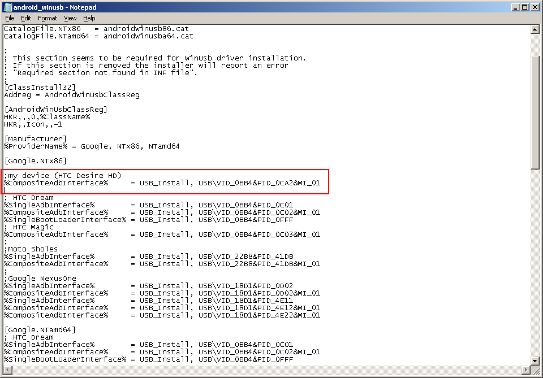Open the Edit menu
The height and width of the screenshot is (378, 543).
(x=26, y=18)
